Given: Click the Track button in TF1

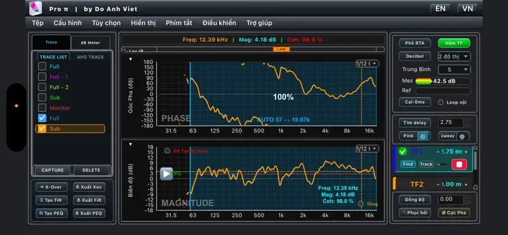Looking at the screenshot, I should pos(426,164).
